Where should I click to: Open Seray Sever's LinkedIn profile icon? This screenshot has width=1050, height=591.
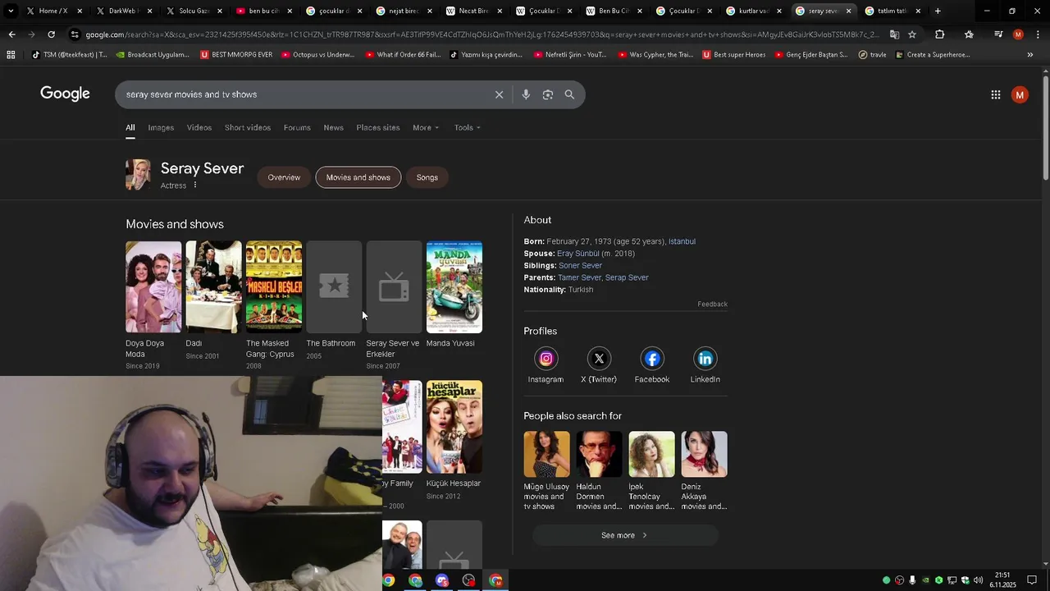point(705,359)
